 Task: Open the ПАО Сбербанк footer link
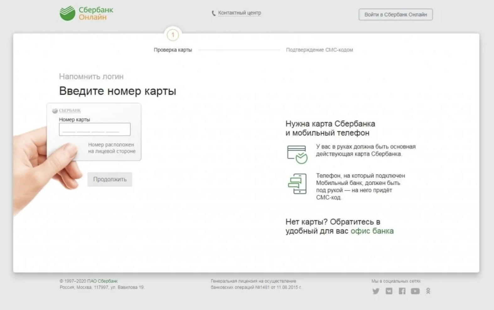[102, 281]
